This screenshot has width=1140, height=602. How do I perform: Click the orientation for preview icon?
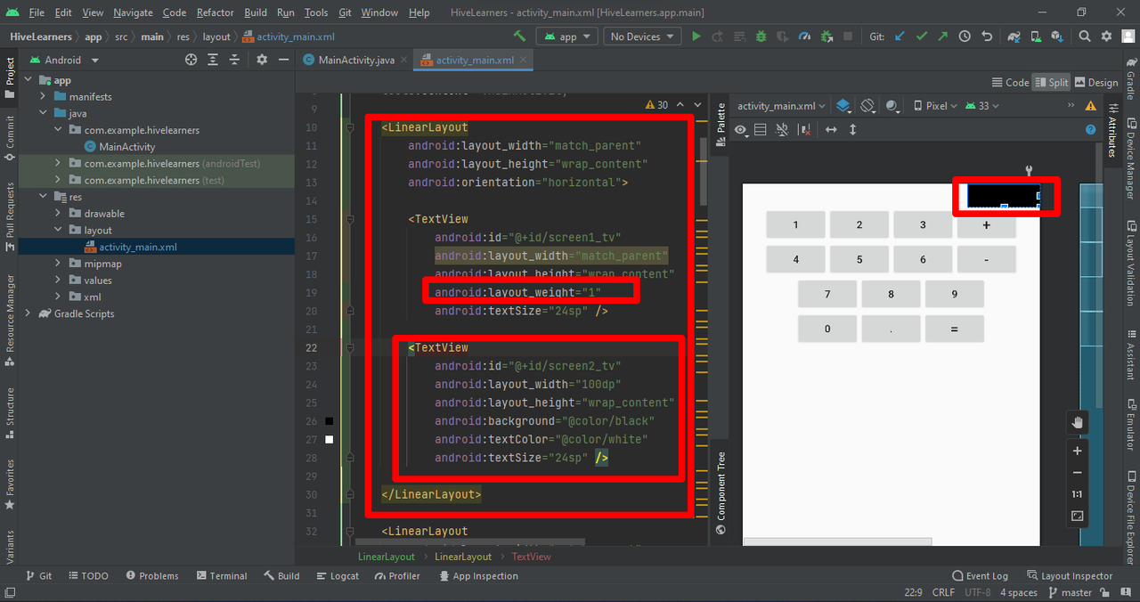[868, 105]
